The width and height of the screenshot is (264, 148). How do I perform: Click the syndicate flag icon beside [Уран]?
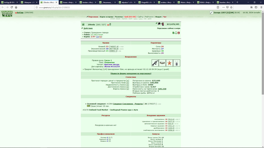point(89,106)
